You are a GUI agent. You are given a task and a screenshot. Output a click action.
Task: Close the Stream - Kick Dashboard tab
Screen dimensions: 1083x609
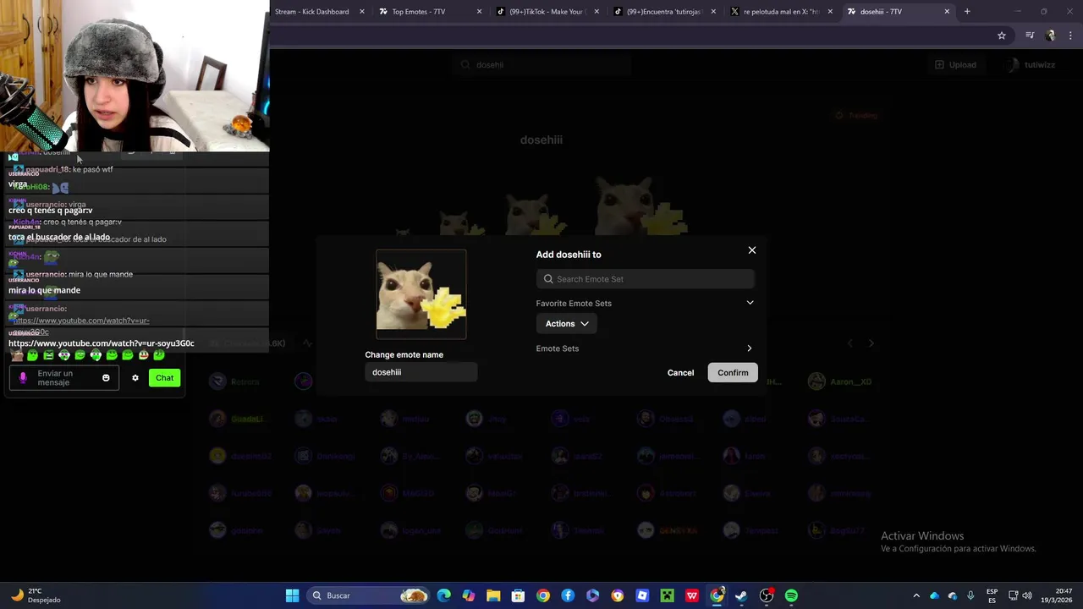[x=362, y=12]
